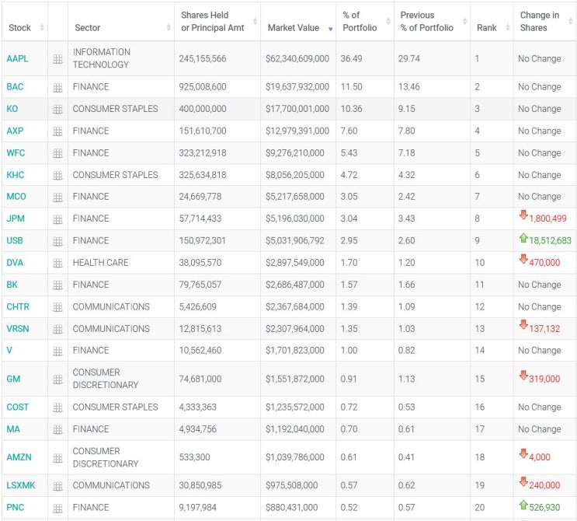The height and width of the screenshot is (521, 577).
Task: Click the red down arrow for DVA
Action: [x=523, y=260]
